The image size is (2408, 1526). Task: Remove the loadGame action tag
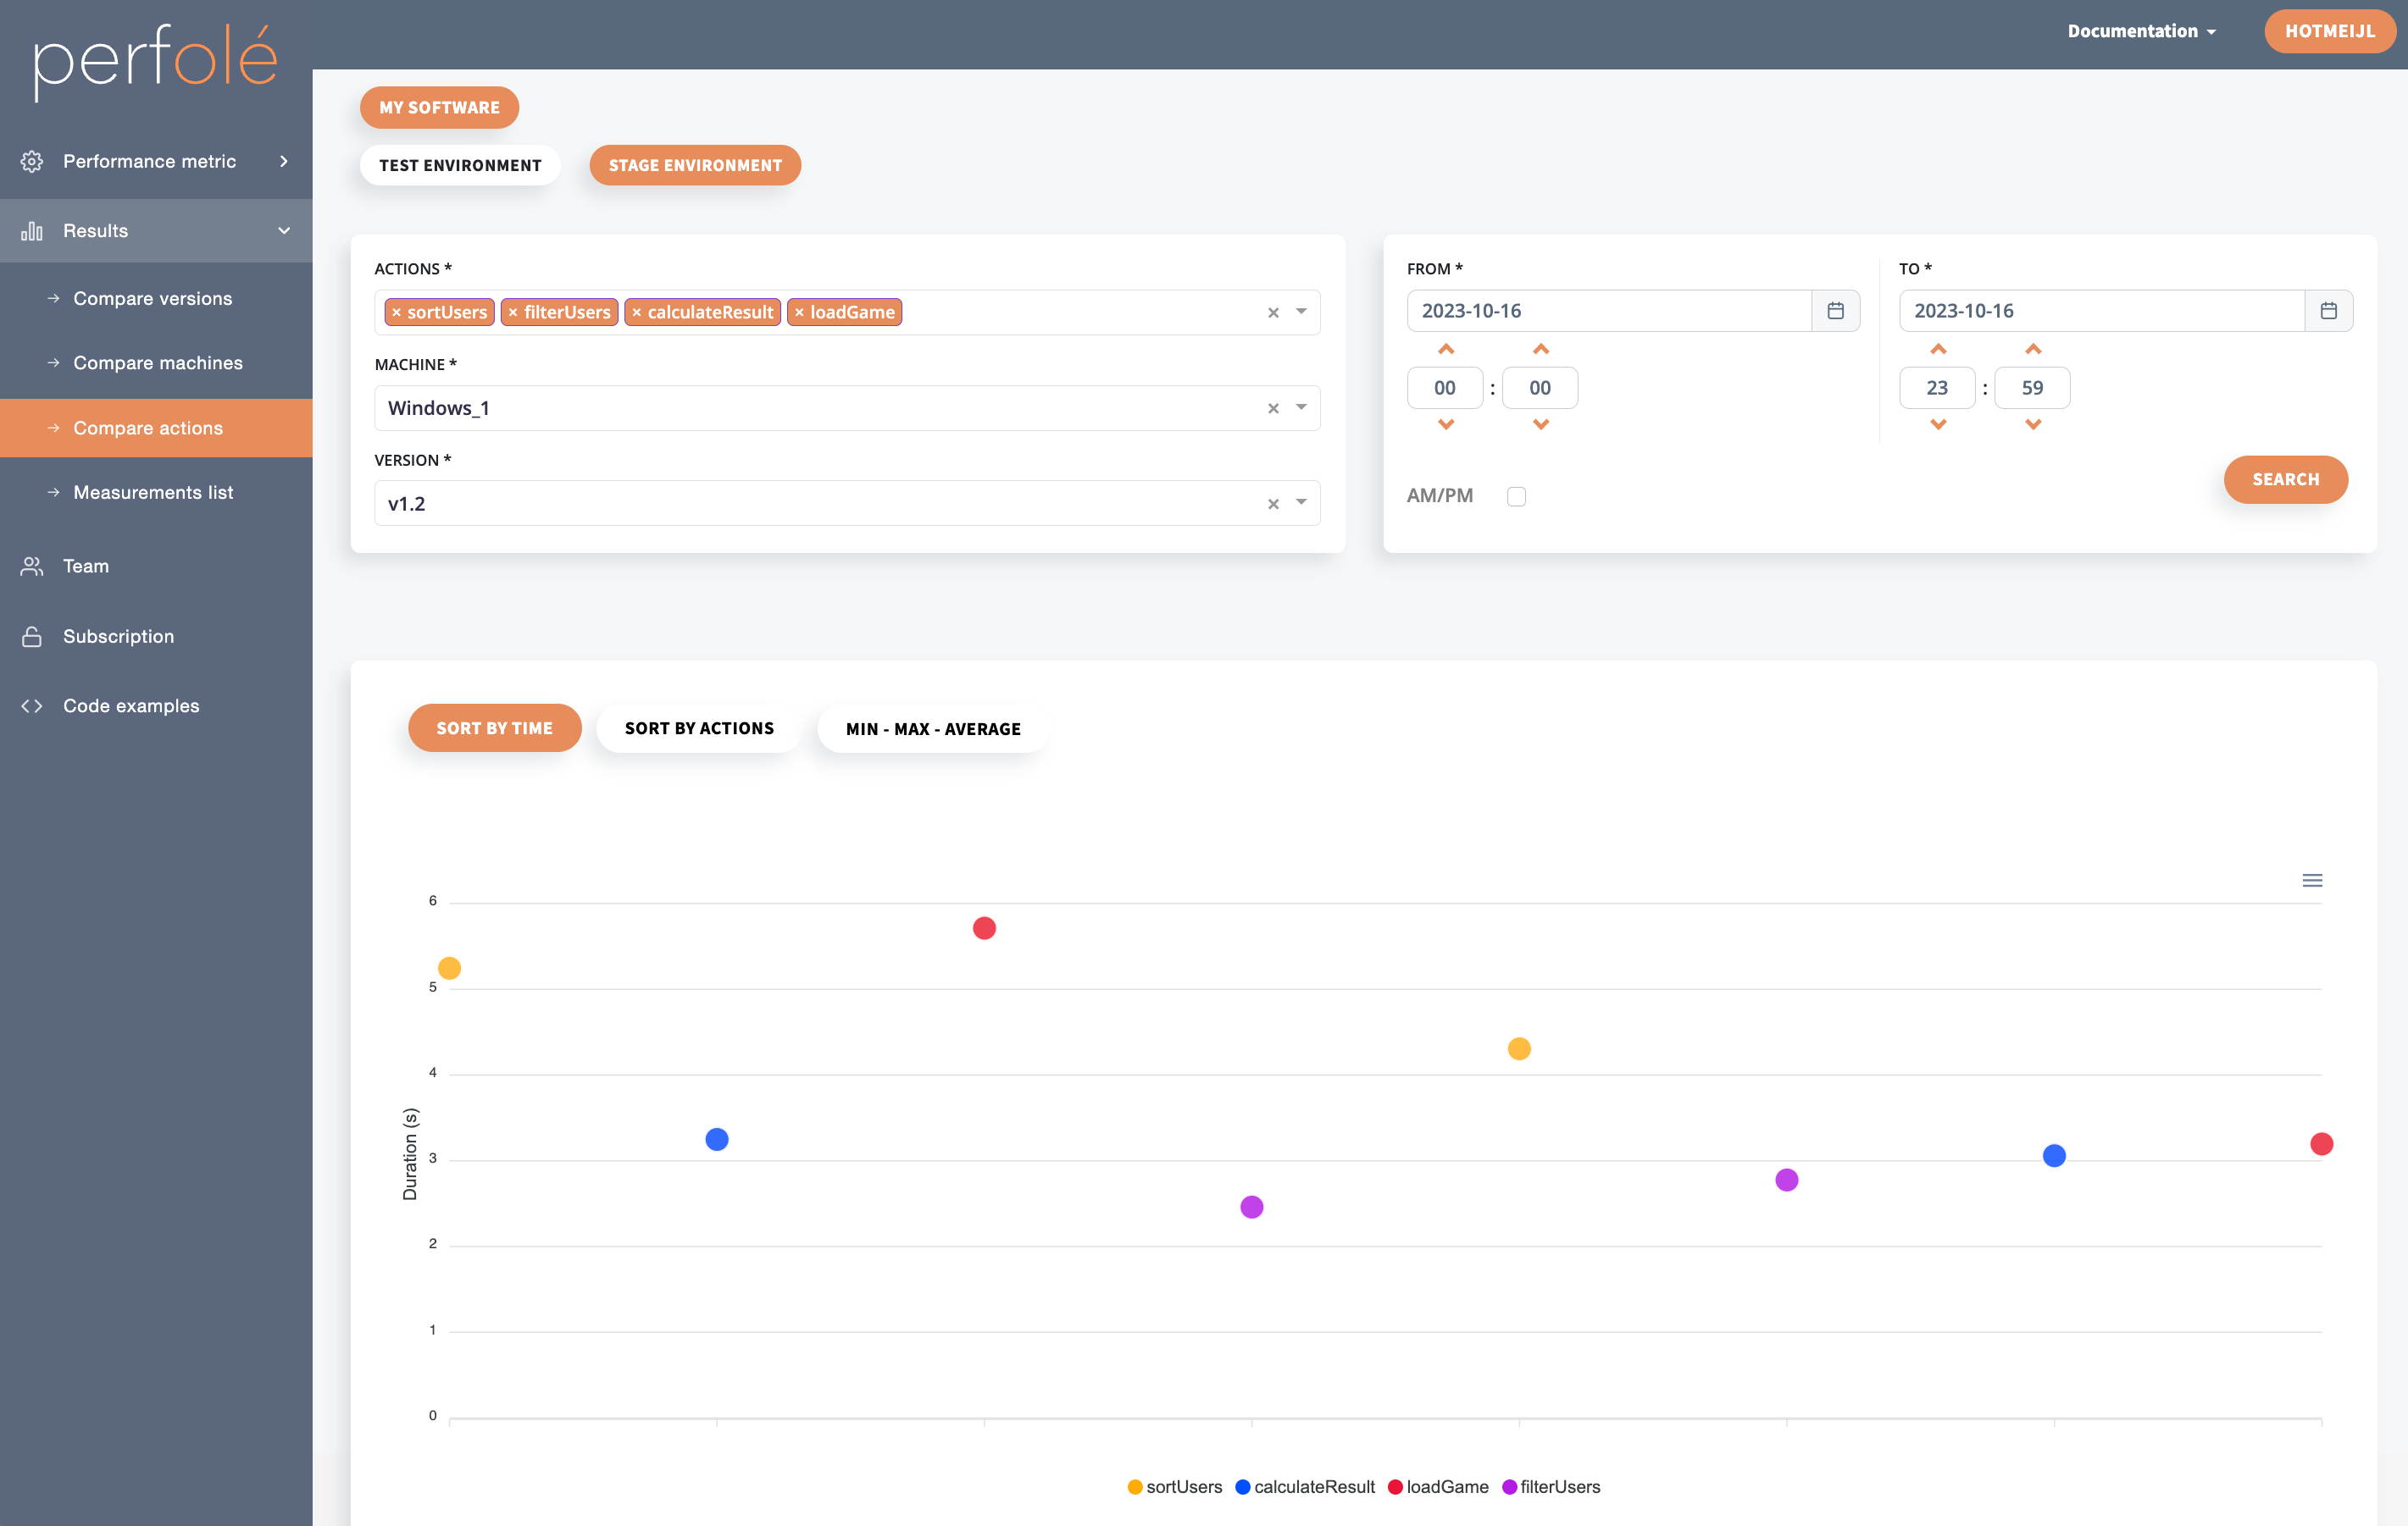tap(799, 312)
